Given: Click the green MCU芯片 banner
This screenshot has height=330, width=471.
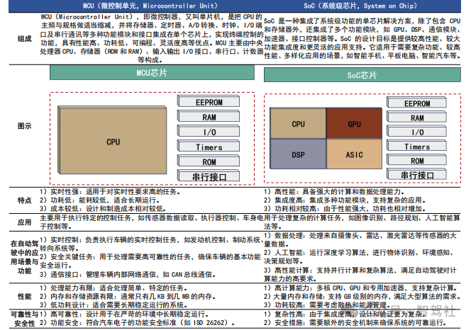Looking at the screenshot, I should (x=152, y=73).
